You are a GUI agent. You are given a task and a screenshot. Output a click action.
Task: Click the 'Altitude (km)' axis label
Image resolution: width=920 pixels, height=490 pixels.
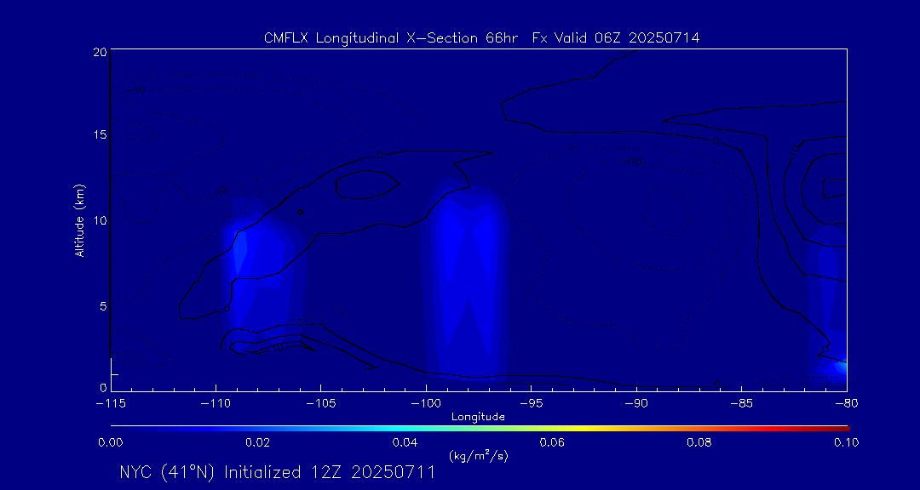[79, 219]
